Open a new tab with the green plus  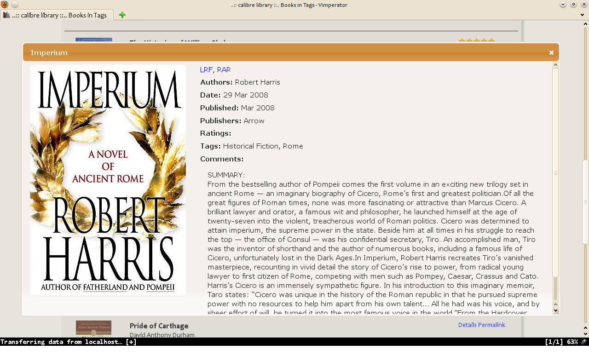click(x=122, y=15)
